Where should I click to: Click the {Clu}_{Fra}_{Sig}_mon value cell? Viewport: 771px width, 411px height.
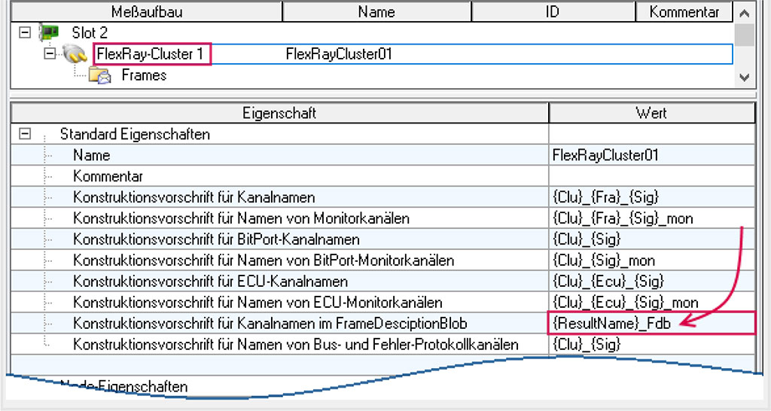[x=651, y=218]
